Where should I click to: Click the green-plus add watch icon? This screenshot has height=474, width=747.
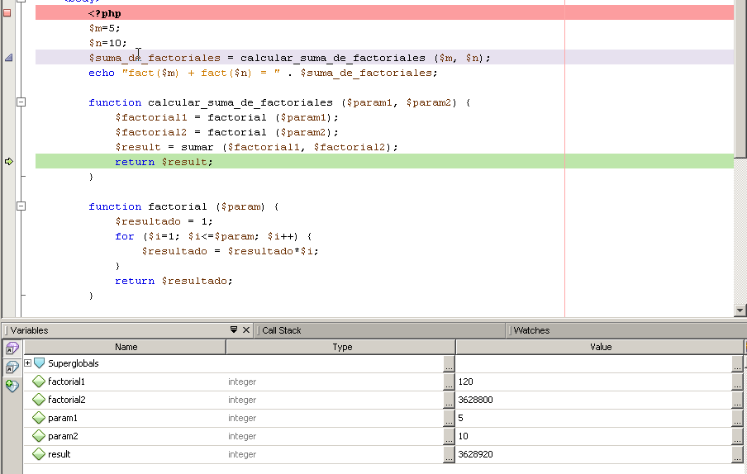pyautogui.click(x=12, y=386)
